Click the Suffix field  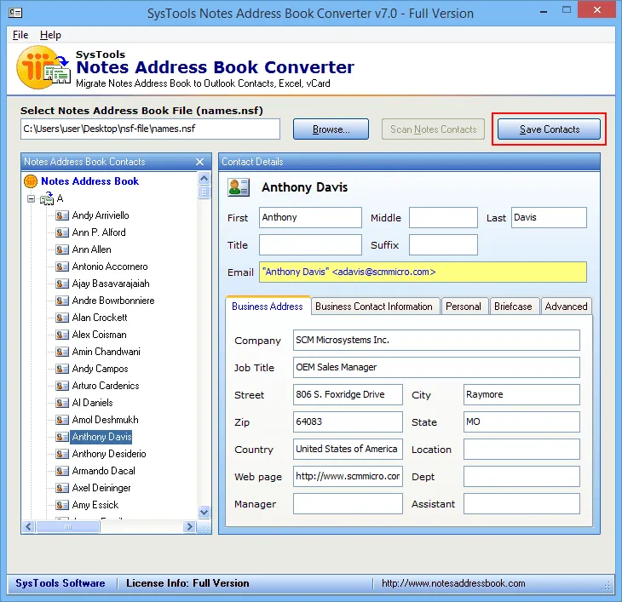pyautogui.click(x=443, y=245)
